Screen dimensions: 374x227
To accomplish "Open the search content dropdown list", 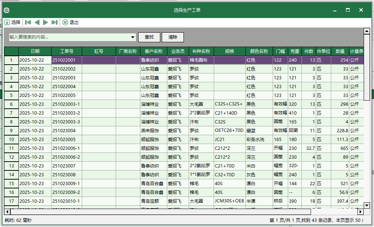I will (x=133, y=37).
